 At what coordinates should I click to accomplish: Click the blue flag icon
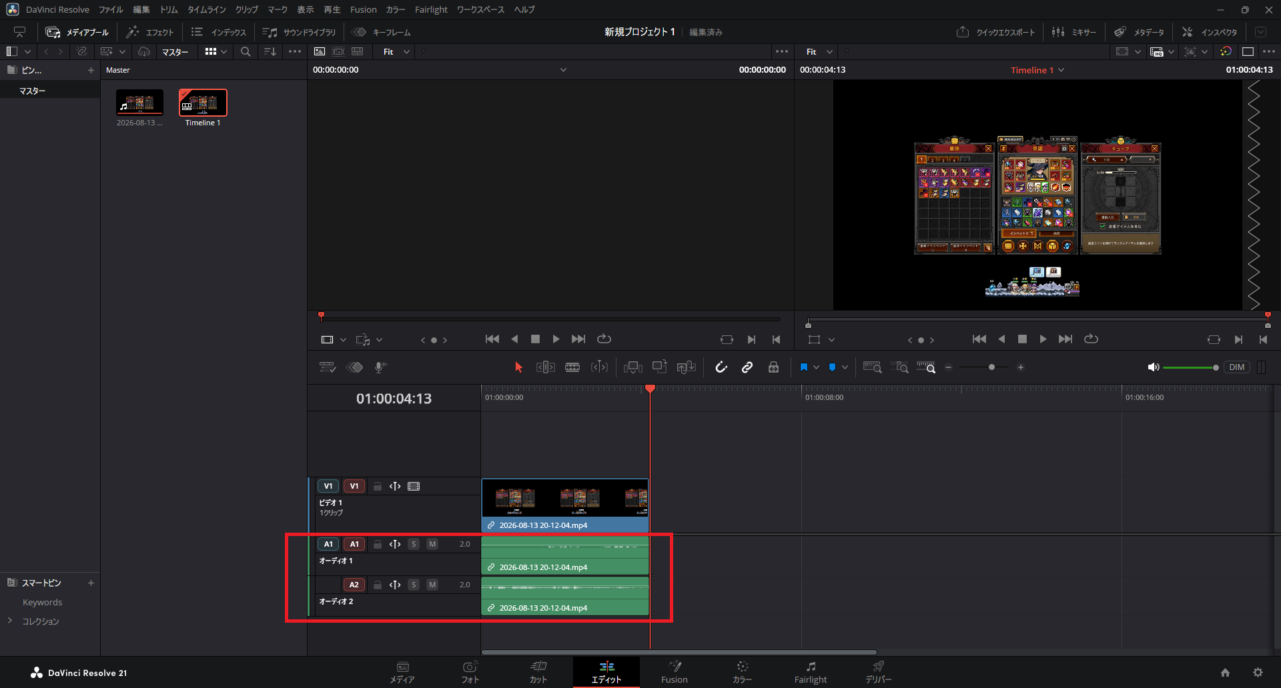point(803,367)
